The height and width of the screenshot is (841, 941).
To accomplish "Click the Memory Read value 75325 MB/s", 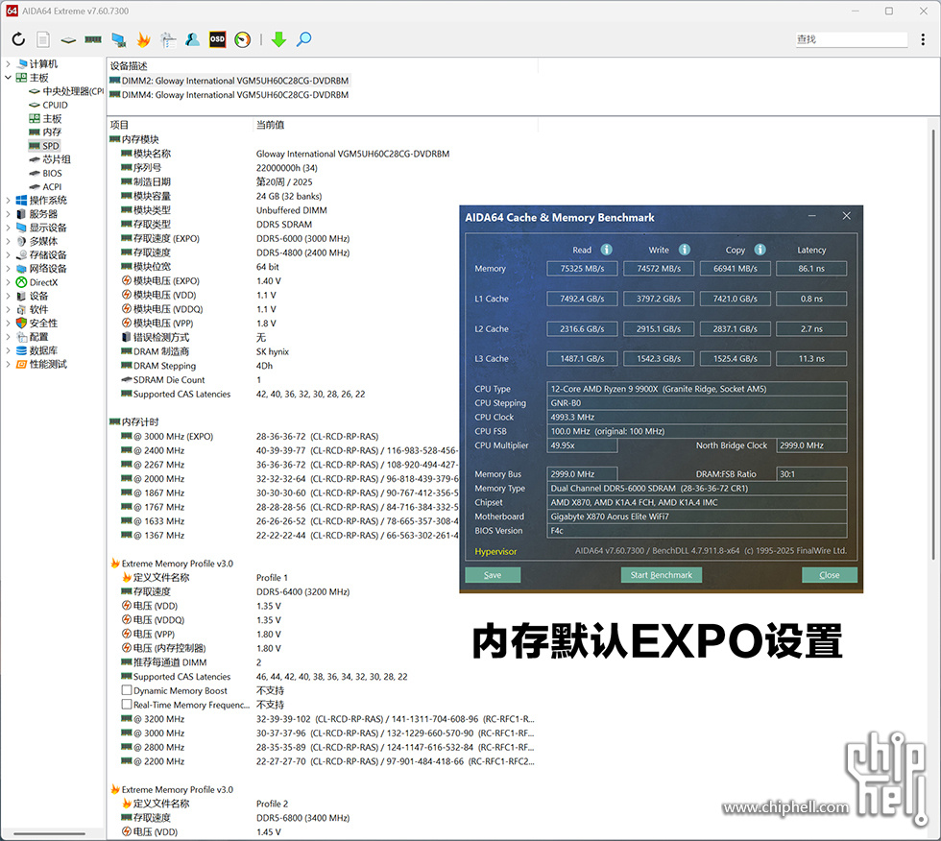I will (x=582, y=269).
